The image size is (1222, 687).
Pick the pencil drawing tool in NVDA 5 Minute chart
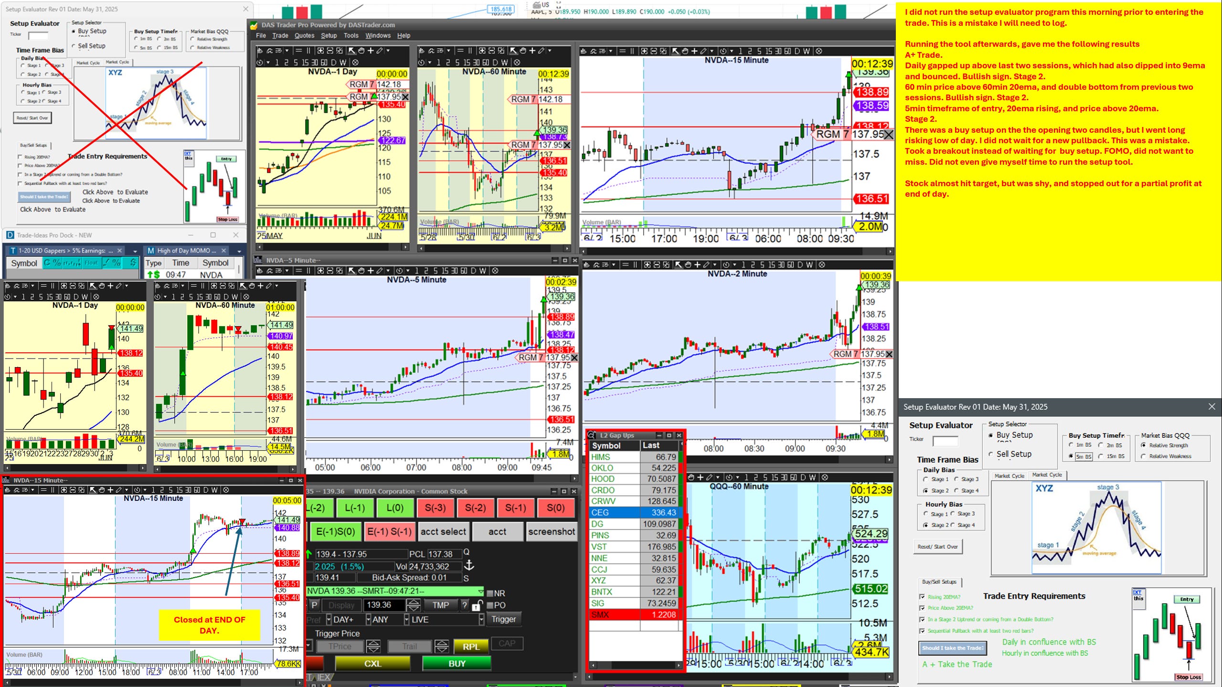pyautogui.click(x=380, y=271)
